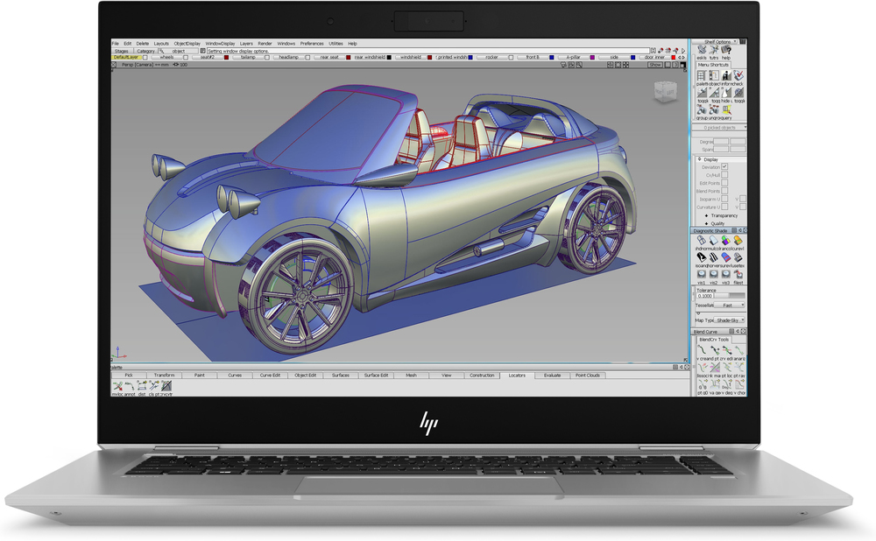876x541 pixels.
Task: Open the WindowDisplay menu
Action: coord(220,44)
